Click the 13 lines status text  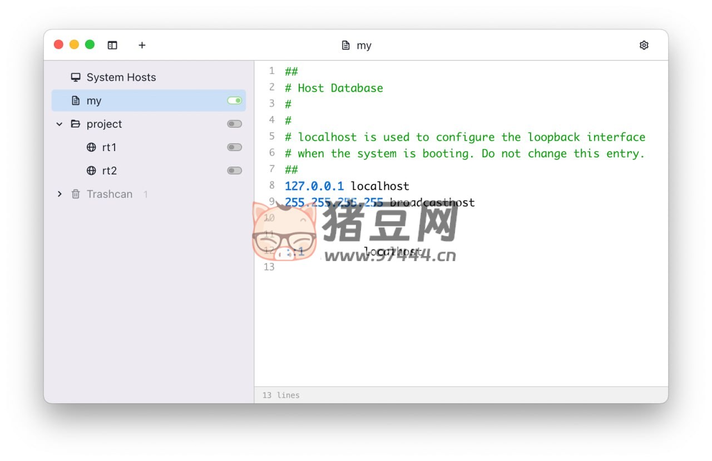pos(281,395)
